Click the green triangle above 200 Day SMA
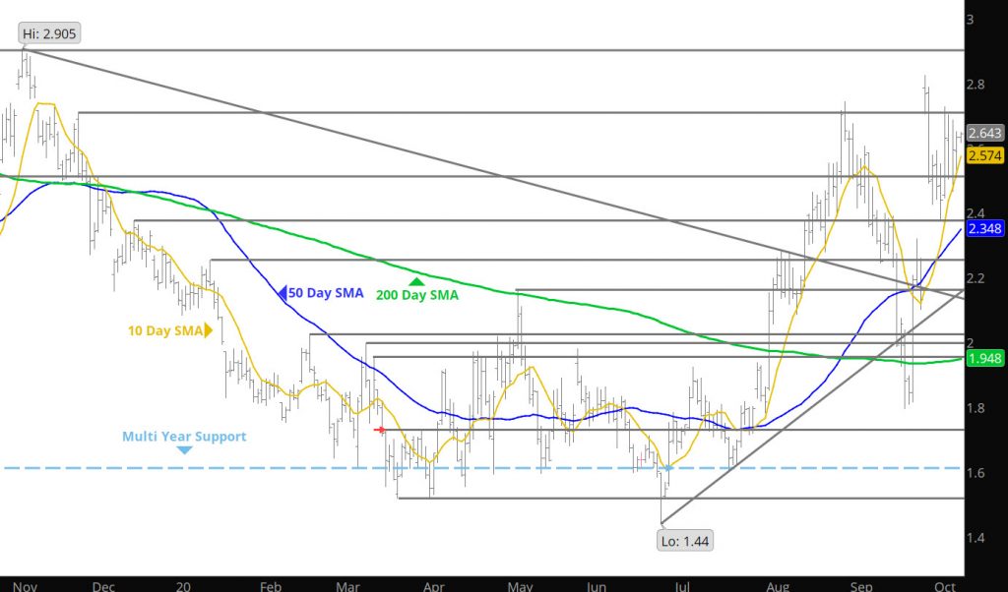Screen dimensions: 1008x592 pyautogui.click(x=416, y=281)
